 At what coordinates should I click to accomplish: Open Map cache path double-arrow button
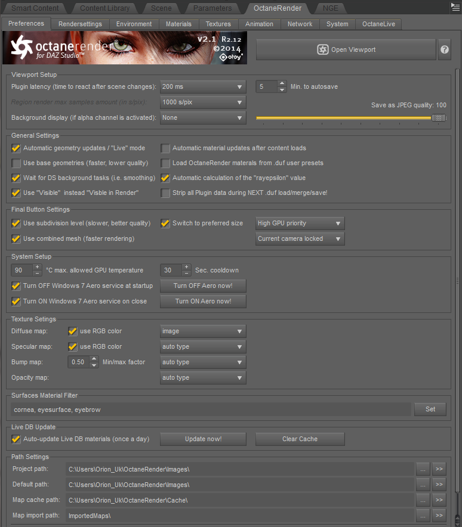coord(439,500)
